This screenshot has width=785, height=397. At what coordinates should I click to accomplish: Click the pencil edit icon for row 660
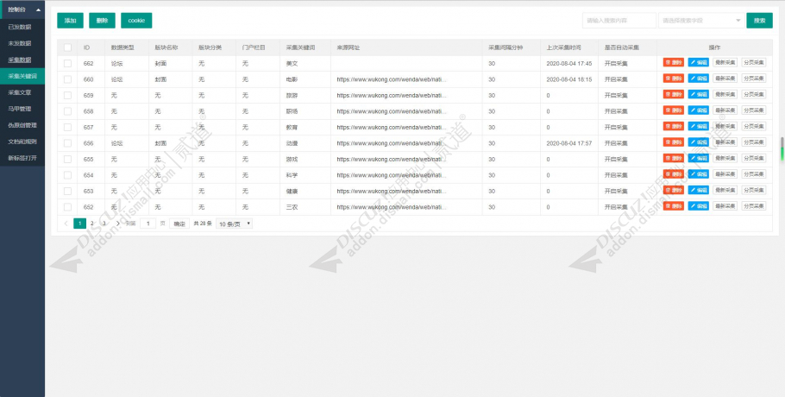(698, 79)
